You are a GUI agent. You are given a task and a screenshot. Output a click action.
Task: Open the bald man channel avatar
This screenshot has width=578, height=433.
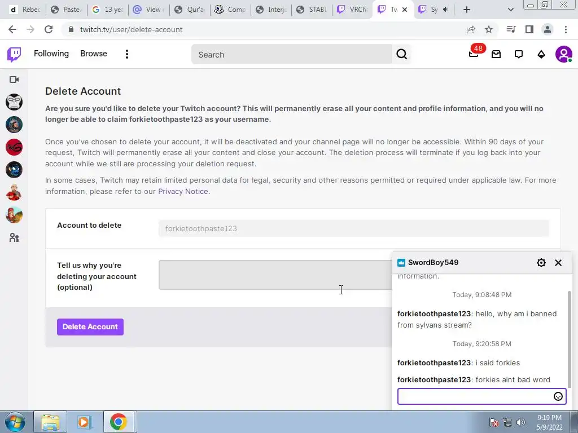pyautogui.click(x=14, y=192)
